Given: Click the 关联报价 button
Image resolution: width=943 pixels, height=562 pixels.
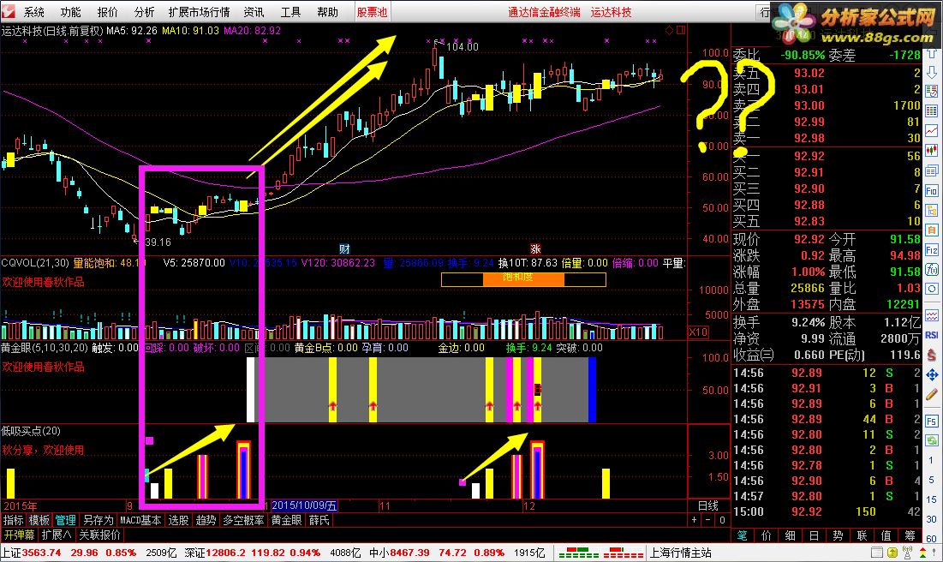Looking at the screenshot, I should click(100, 535).
